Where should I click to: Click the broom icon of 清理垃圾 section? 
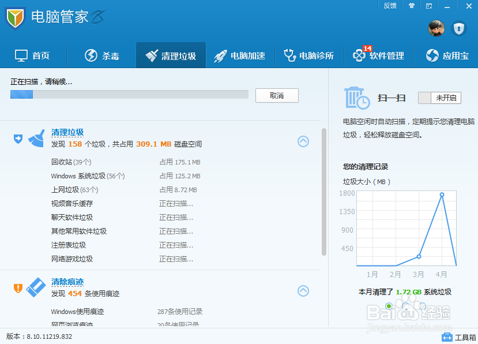coord(36,139)
